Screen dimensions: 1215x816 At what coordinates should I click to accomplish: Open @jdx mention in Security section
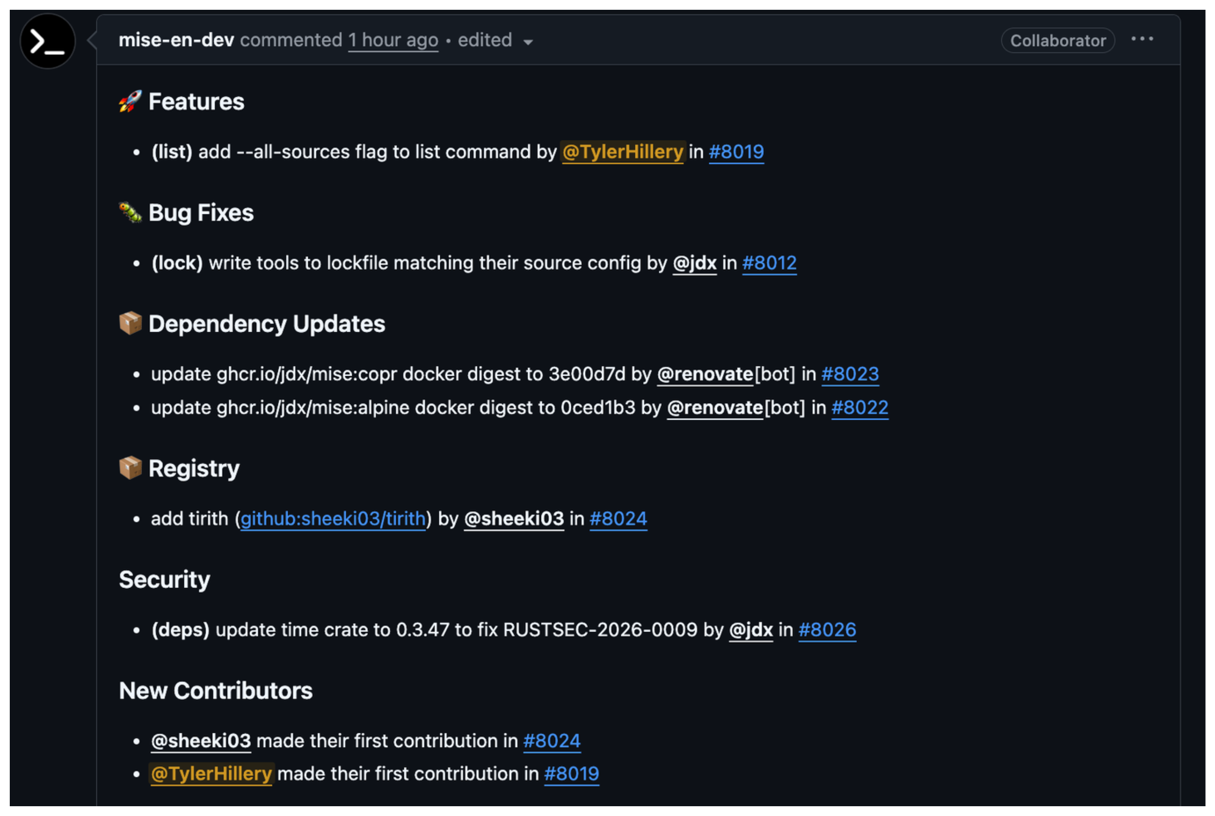tap(750, 630)
